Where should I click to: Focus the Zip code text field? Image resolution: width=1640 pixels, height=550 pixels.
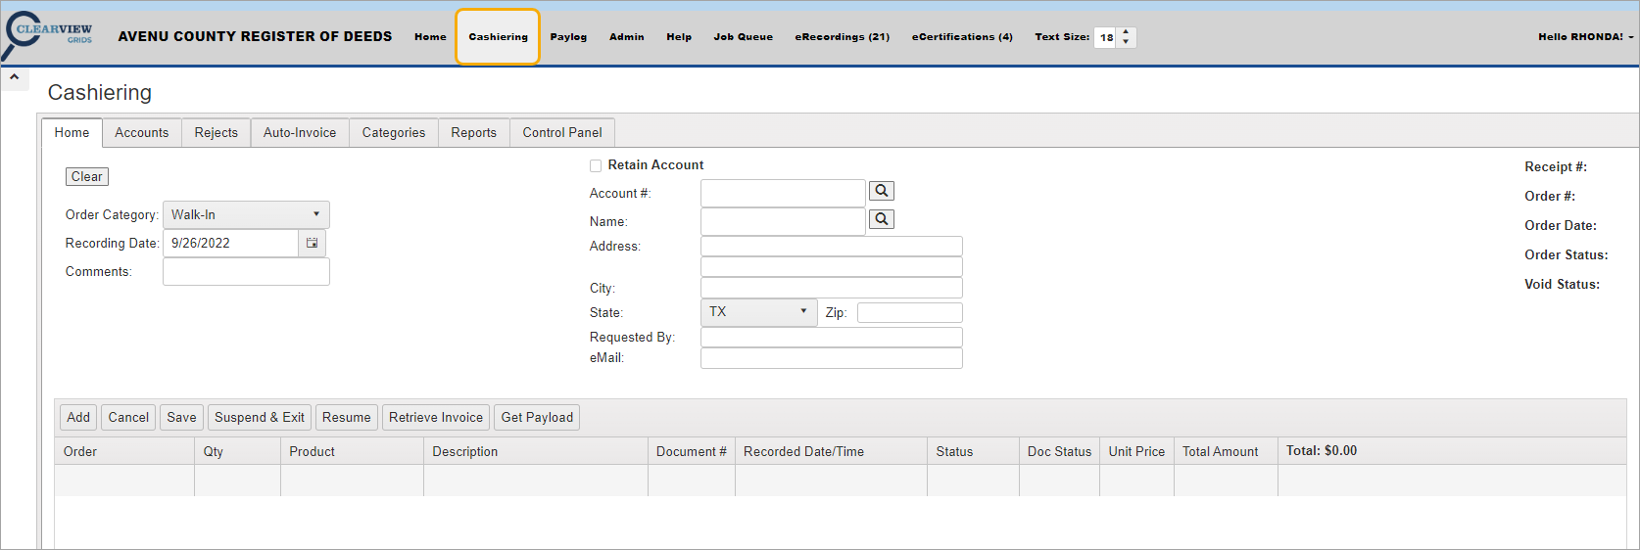pyautogui.click(x=909, y=312)
